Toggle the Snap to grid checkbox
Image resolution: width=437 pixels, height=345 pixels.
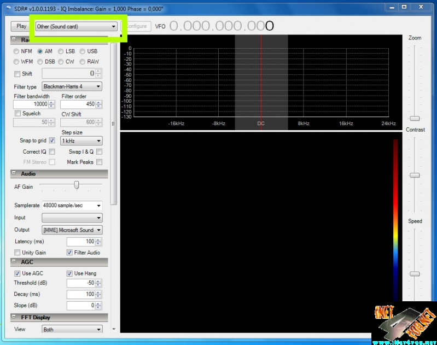pos(52,141)
